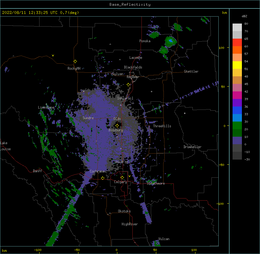Screen dimensions: 260x254
Task: Select the purple 36-39 dBZ legend swatch
Action: coord(237,103)
